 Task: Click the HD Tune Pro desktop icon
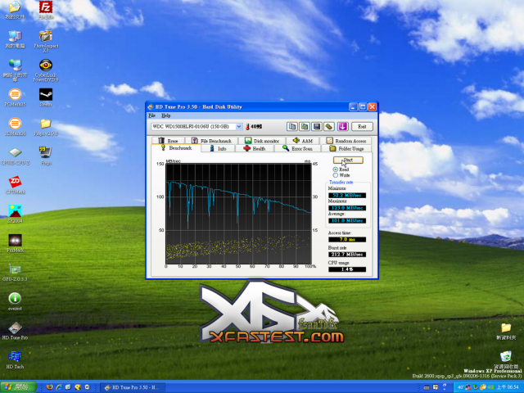15,331
